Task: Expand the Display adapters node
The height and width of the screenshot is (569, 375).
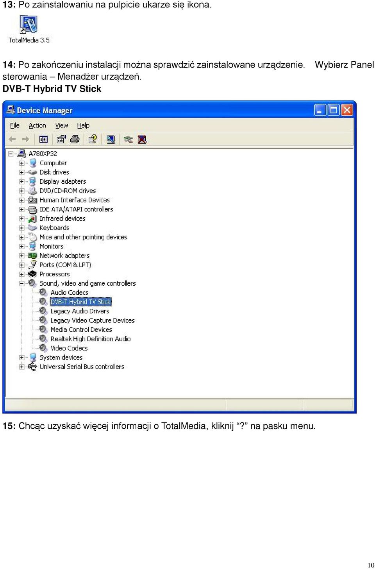Action: [x=22, y=181]
